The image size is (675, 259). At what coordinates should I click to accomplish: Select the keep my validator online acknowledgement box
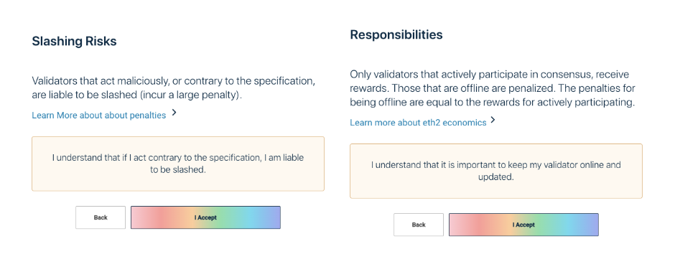[x=496, y=171]
